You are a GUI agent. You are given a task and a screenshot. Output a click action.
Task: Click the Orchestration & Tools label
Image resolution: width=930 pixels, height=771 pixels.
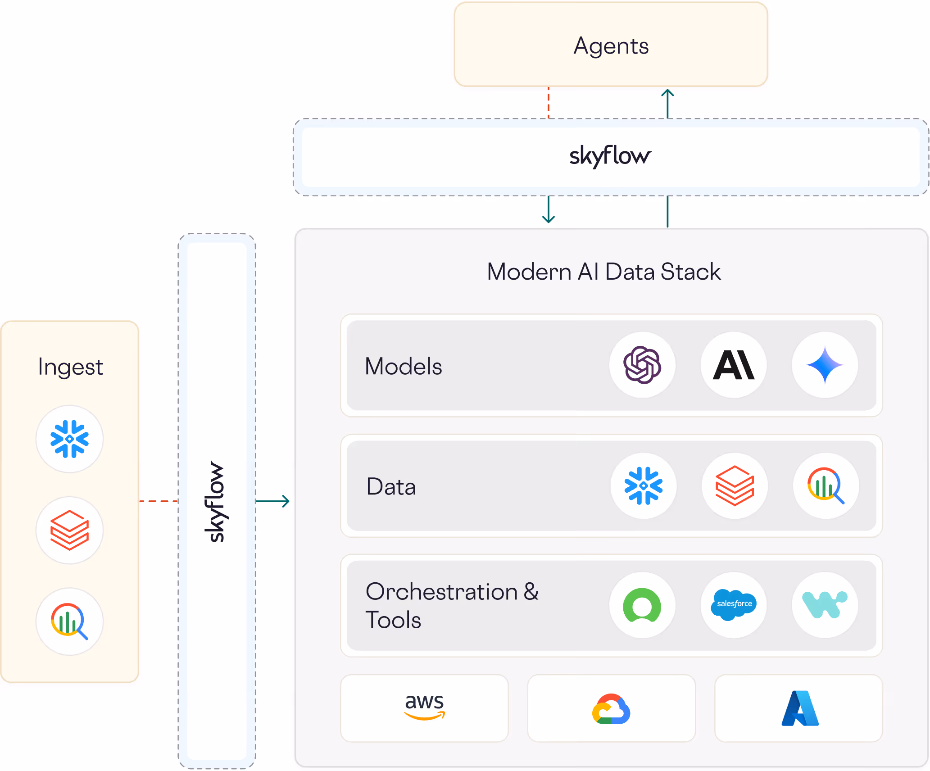452,605
